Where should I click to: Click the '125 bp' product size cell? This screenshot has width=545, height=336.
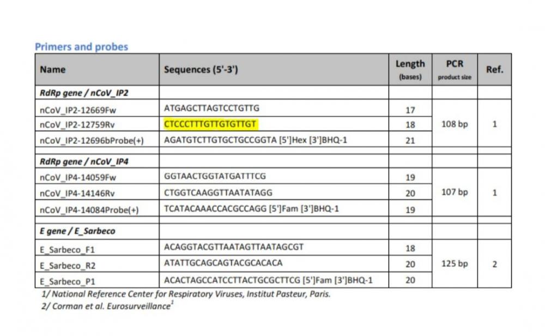(454, 263)
